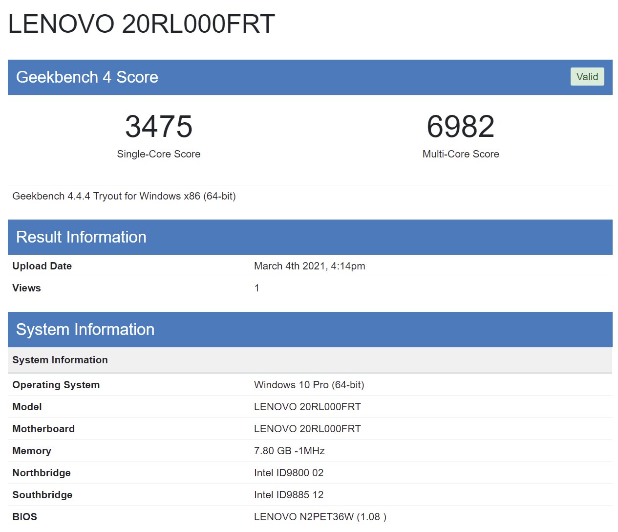Screen dimensions: 618x532
Task: Select the Southbridge value Intel ID9885 12
Action: (x=289, y=495)
